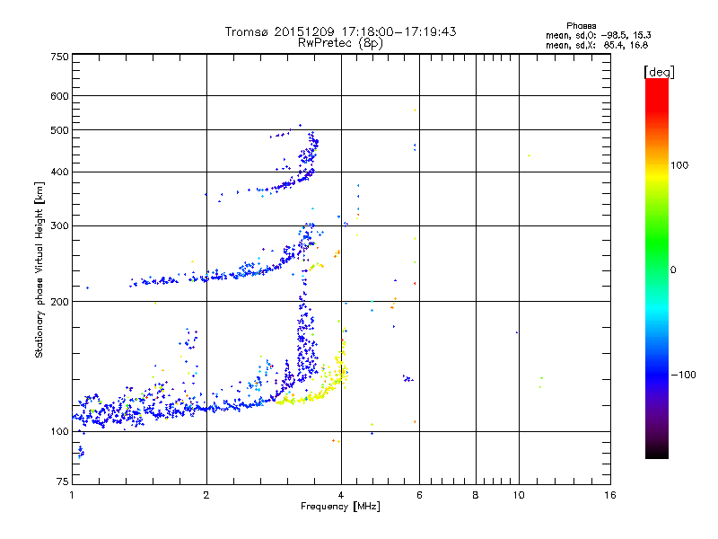
Task: Click the "Stationary phase Virtual Height [km]" label
Action: pos(39,269)
